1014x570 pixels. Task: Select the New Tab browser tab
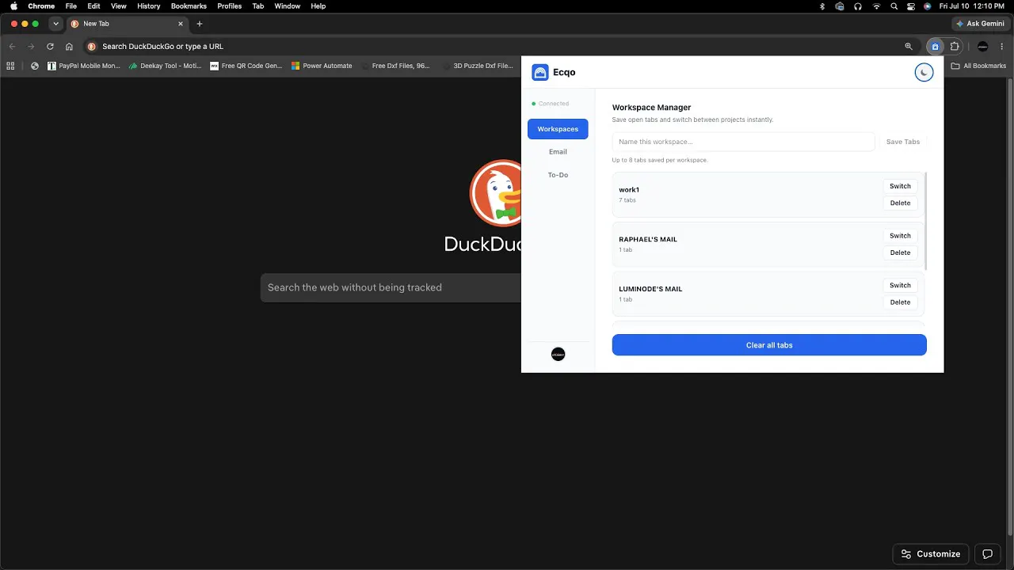(128, 24)
